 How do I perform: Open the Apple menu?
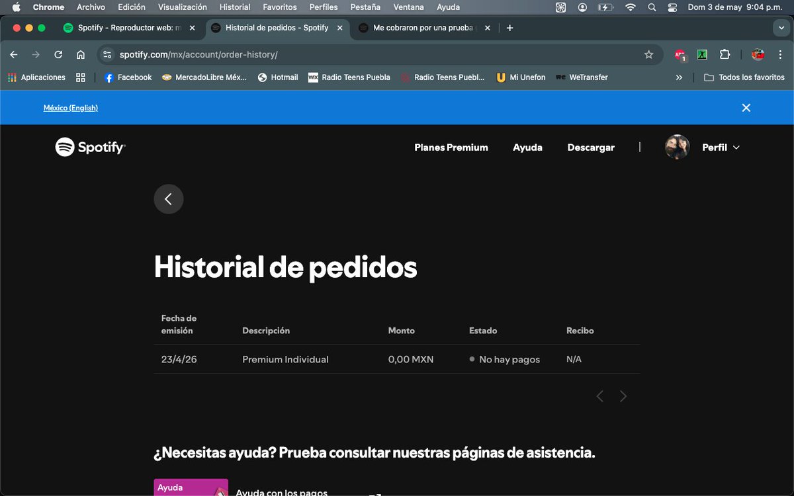(x=17, y=7)
